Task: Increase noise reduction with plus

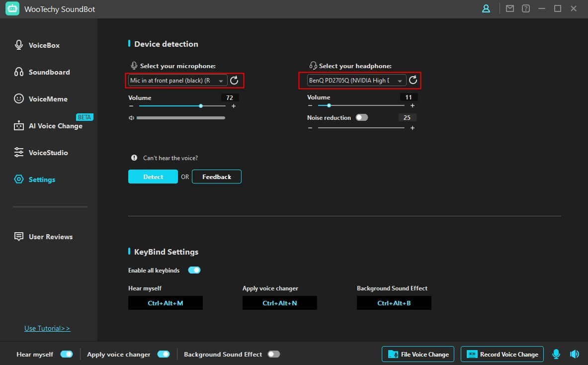Action: click(413, 128)
